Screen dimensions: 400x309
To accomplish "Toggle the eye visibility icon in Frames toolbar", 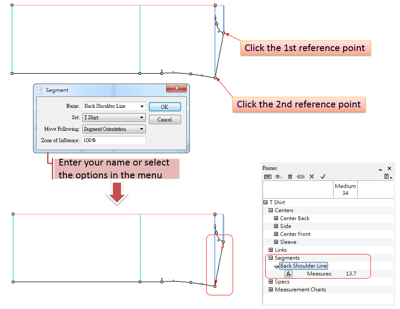I will tap(278, 177).
